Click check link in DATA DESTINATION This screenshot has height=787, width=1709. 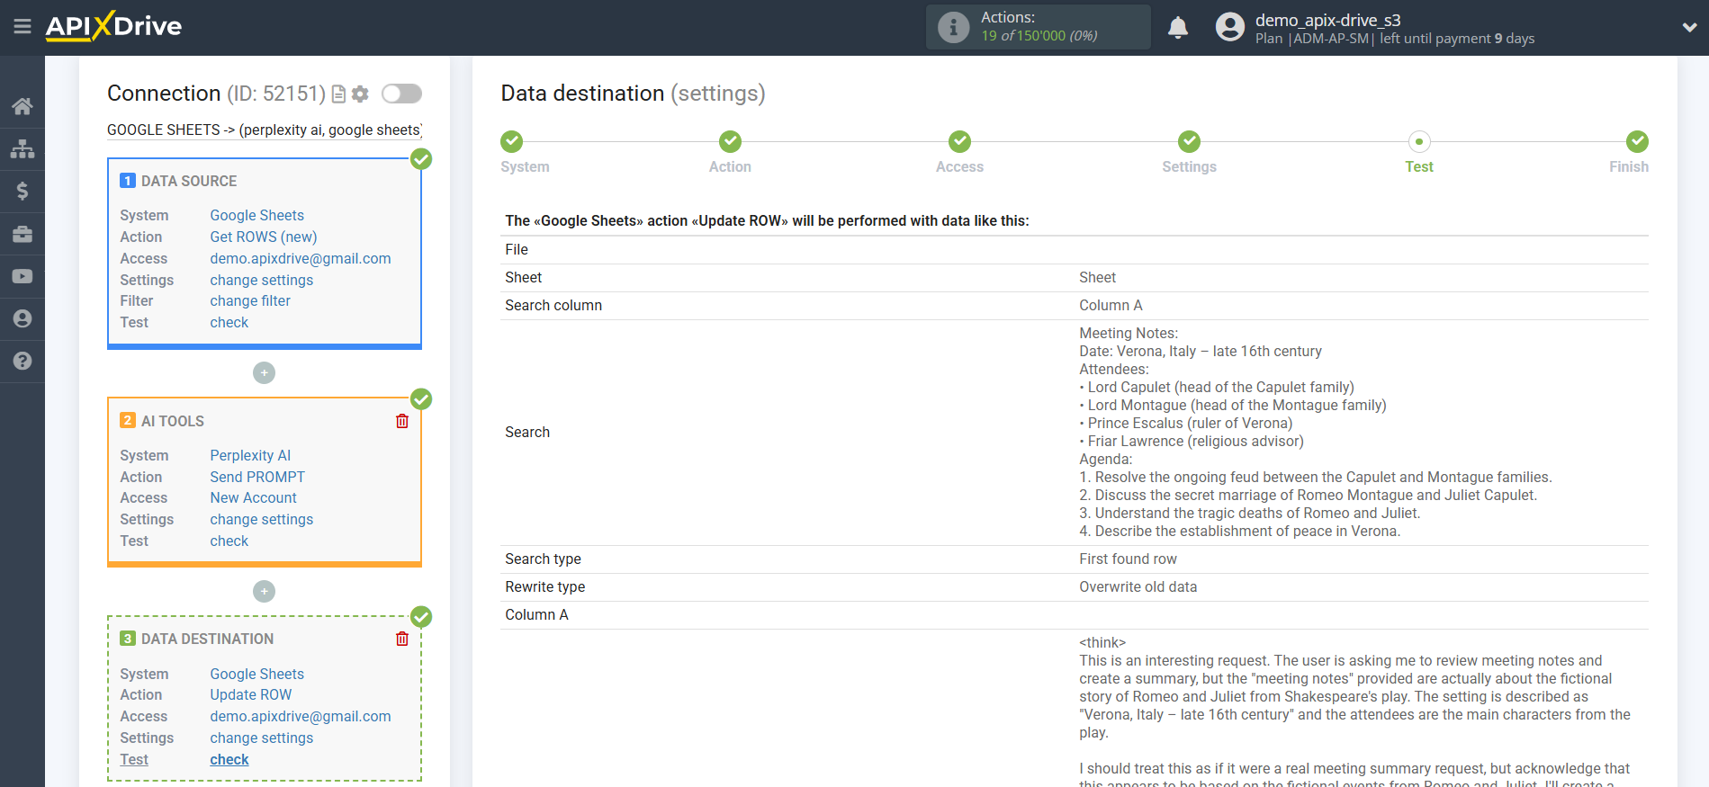coord(229,759)
